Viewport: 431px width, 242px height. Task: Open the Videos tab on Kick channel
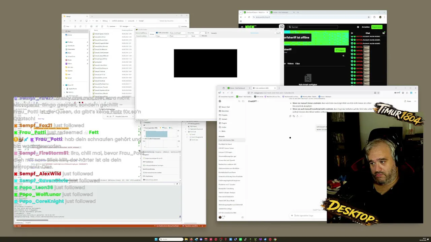(x=290, y=64)
